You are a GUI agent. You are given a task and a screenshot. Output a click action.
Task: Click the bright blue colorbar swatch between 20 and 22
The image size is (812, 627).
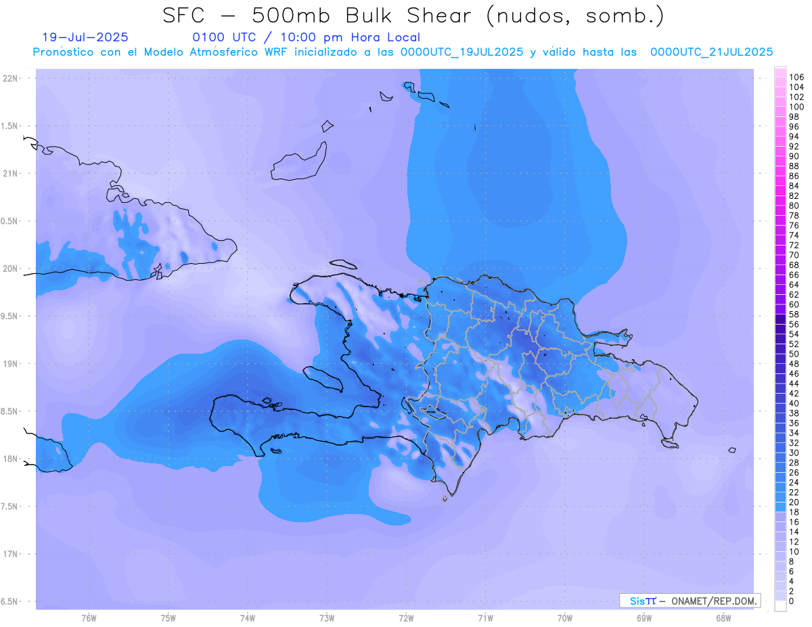tap(780, 497)
